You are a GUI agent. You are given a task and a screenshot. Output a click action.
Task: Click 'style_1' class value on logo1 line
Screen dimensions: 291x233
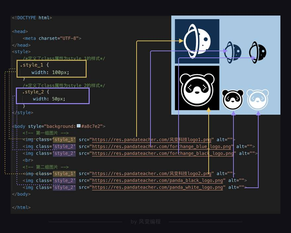[64, 140]
